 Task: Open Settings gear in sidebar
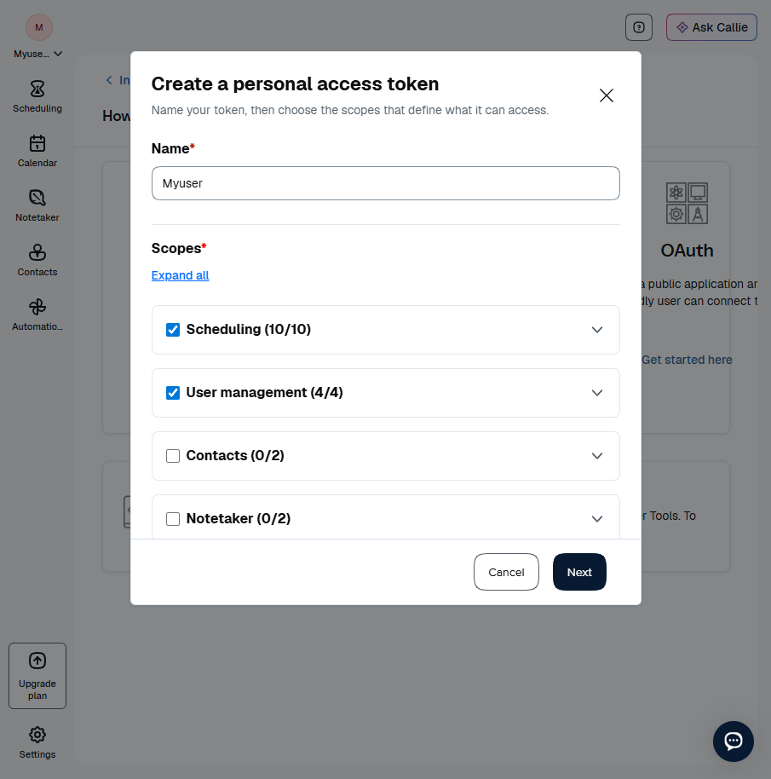coord(37,743)
